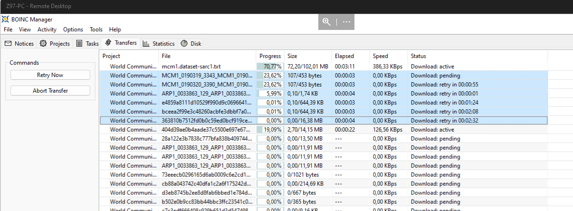Sort by the Progress column header
The image size is (573, 211).
[x=270, y=56]
